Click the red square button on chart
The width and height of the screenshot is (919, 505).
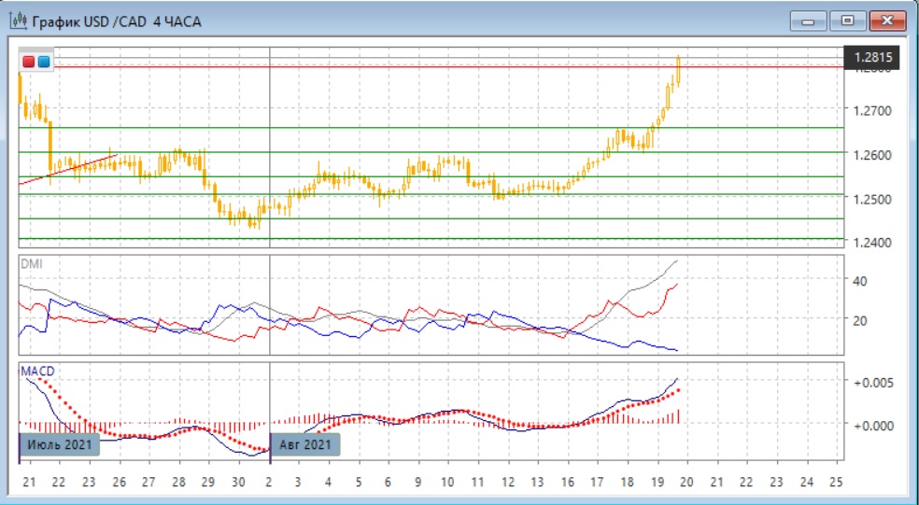(29, 62)
